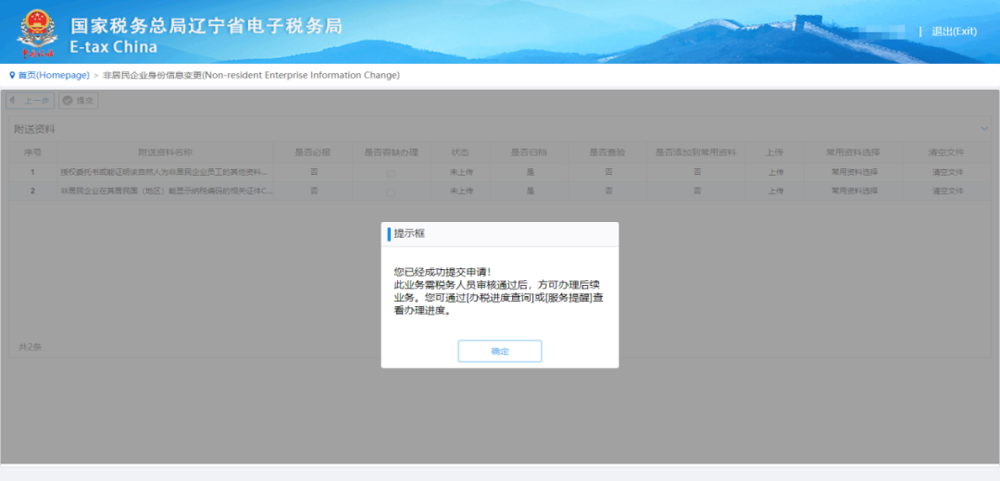Select row 1 attachment name text
Screen dimensions: 1000x481
pyautogui.click(x=165, y=173)
